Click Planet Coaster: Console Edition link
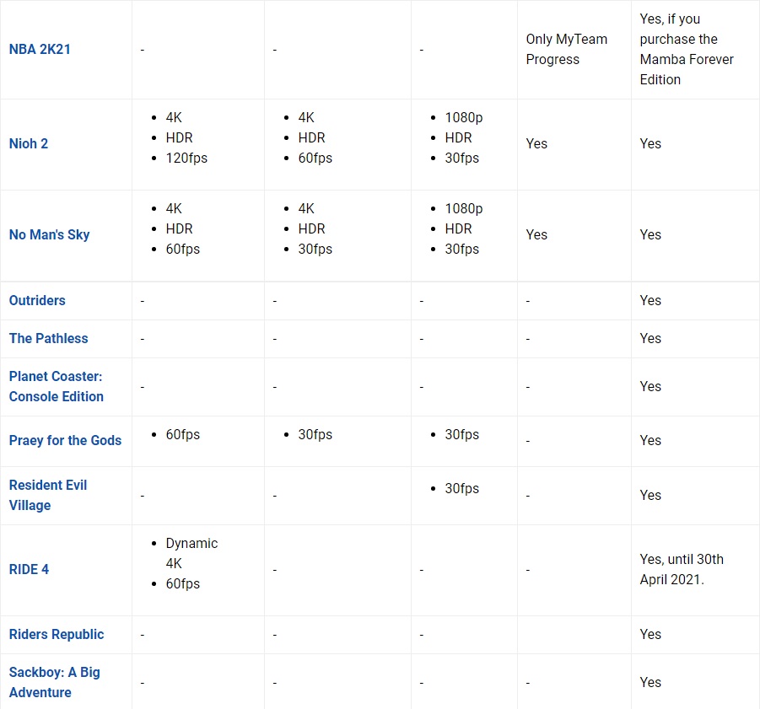The width and height of the screenshot is (760, 709). pyautogui.click(x=56, y=386)
